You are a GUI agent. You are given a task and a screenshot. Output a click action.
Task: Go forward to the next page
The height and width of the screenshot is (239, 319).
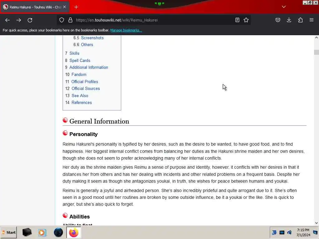coord(19,20)
